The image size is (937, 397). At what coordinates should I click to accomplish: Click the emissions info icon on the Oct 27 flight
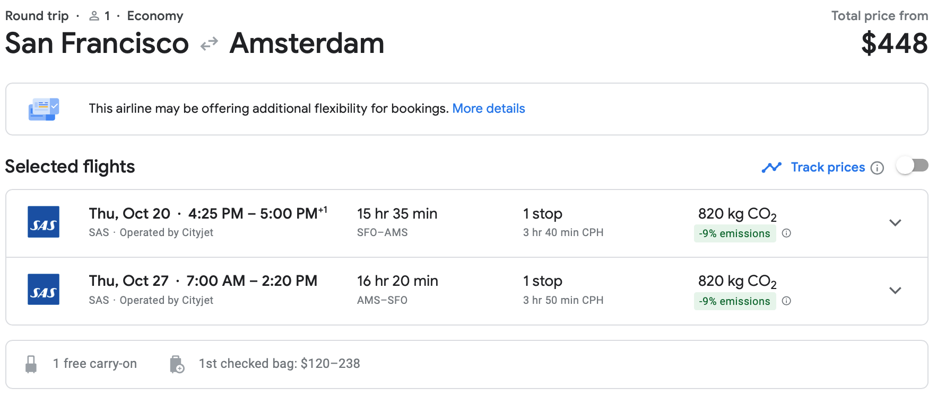(787, 301)
